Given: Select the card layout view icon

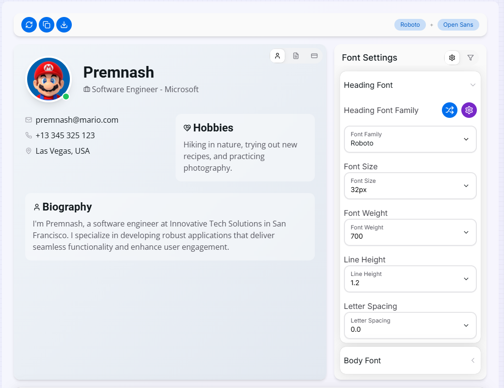Looking at the screenshot, I should click(x=314, y=56).
